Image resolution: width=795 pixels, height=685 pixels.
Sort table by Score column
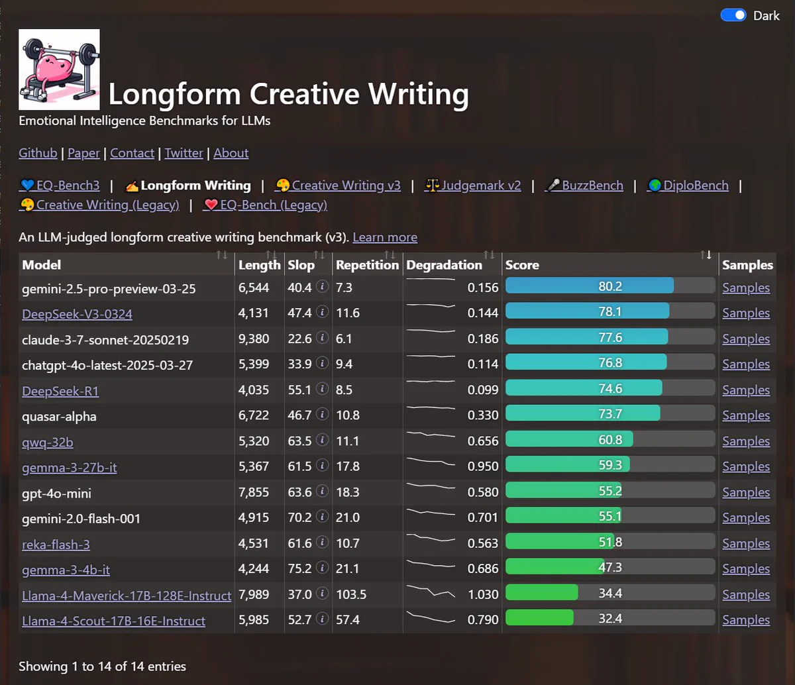click(x=610, y=264)
